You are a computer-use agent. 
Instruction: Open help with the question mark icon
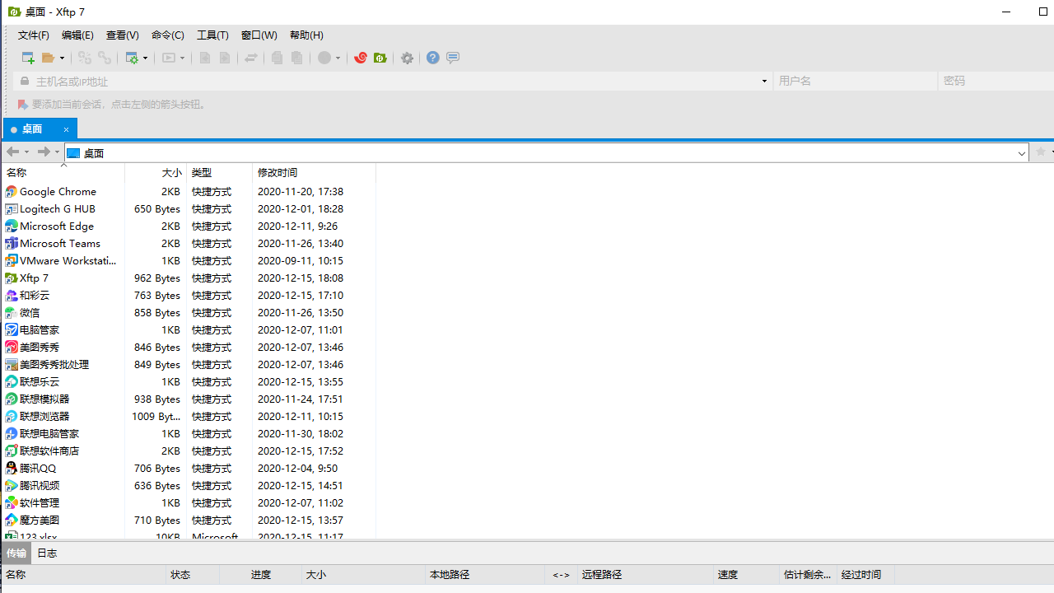(x=432, y=58)
